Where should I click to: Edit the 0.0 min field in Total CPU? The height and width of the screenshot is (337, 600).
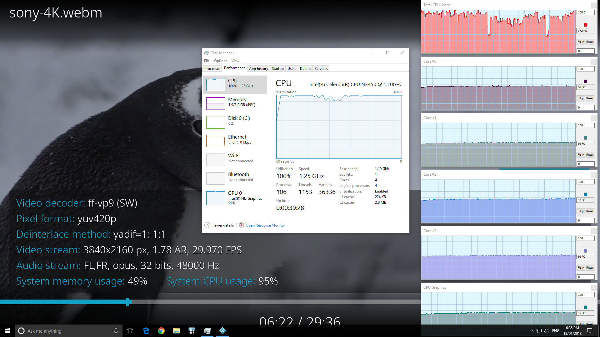point(585,51)
